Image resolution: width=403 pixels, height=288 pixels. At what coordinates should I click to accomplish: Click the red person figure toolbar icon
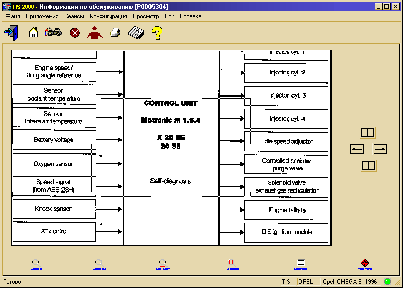[x=94, y=33]
